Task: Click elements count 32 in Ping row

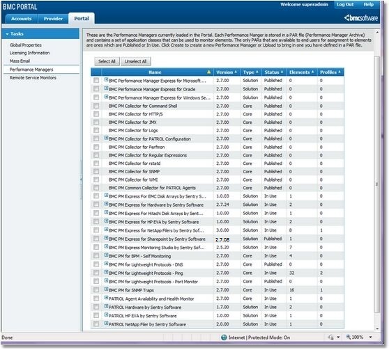Action: (291, 273)
